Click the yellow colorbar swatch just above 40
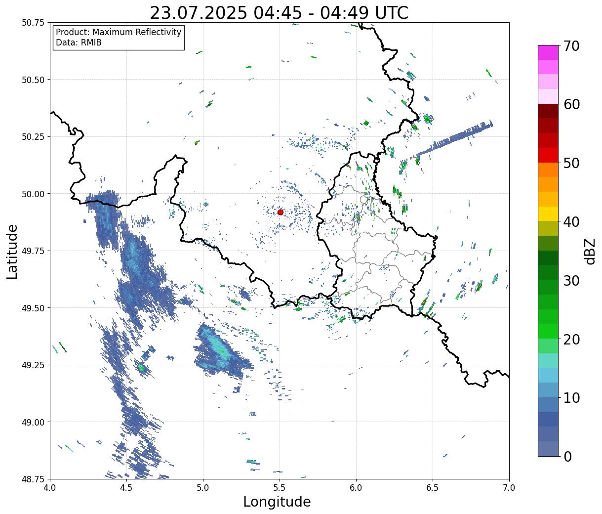602x514 pixels. point(548,214)
